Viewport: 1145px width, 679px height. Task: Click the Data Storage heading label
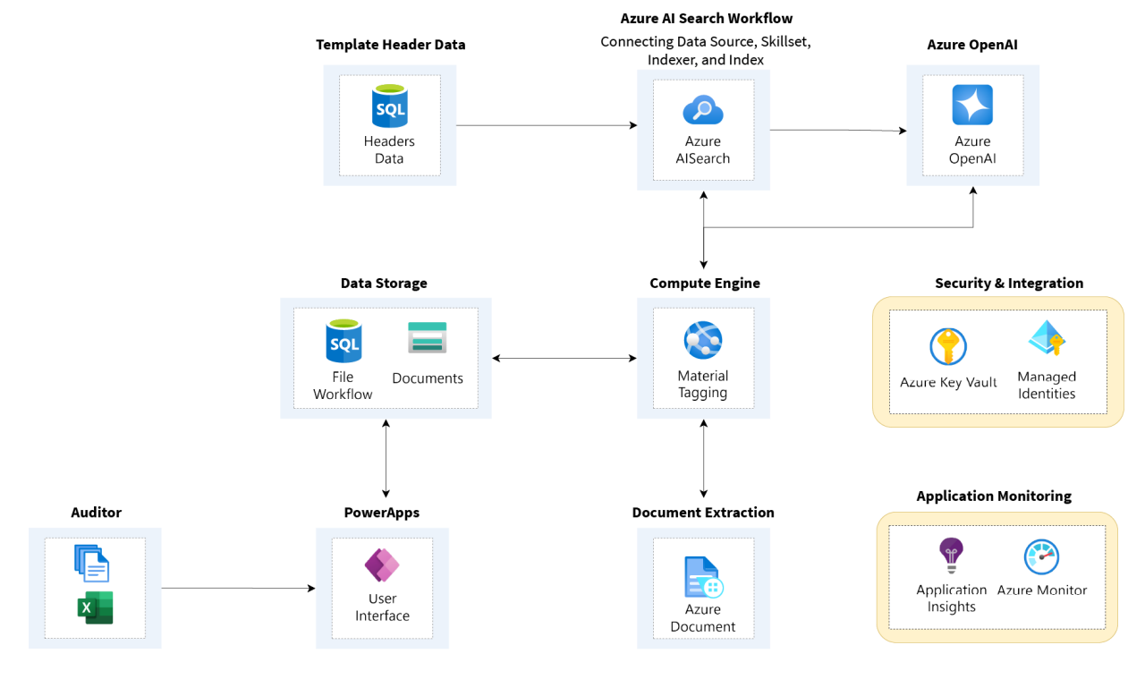click(384, 283)
